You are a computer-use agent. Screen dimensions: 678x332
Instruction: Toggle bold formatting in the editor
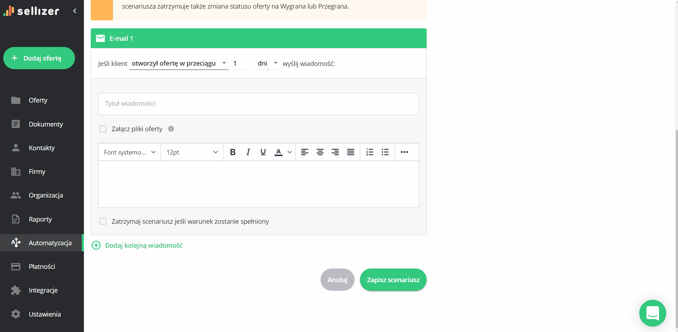[x=233, y=152]
